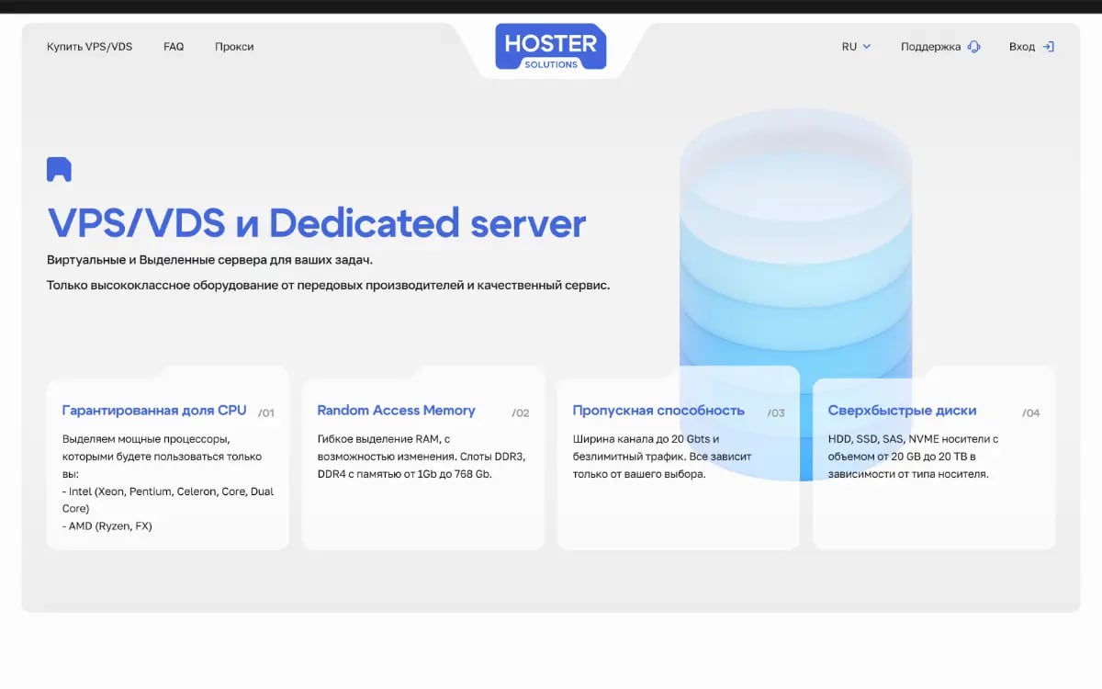Select the Гарантированная доля CPU card
1102x689 pixels.
click(168, 459)
